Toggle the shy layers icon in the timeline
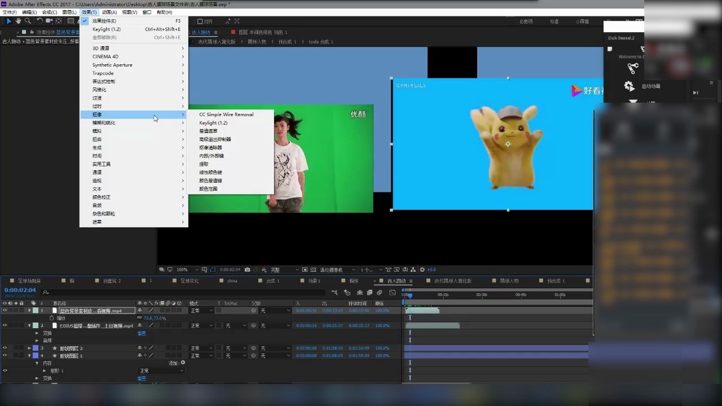 [359, 292]
